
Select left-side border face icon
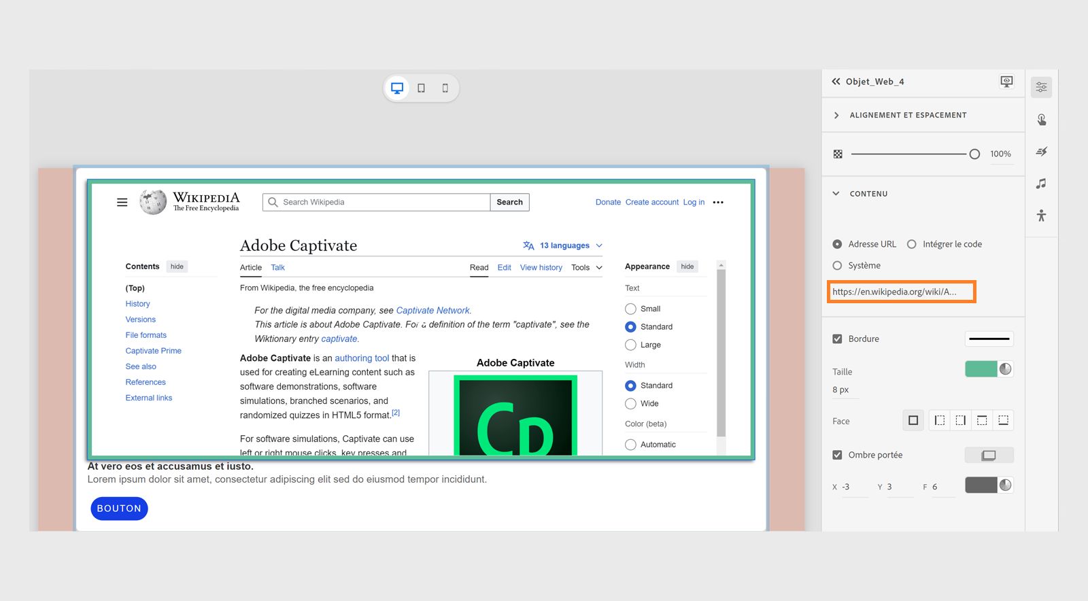tap(939, 421)
